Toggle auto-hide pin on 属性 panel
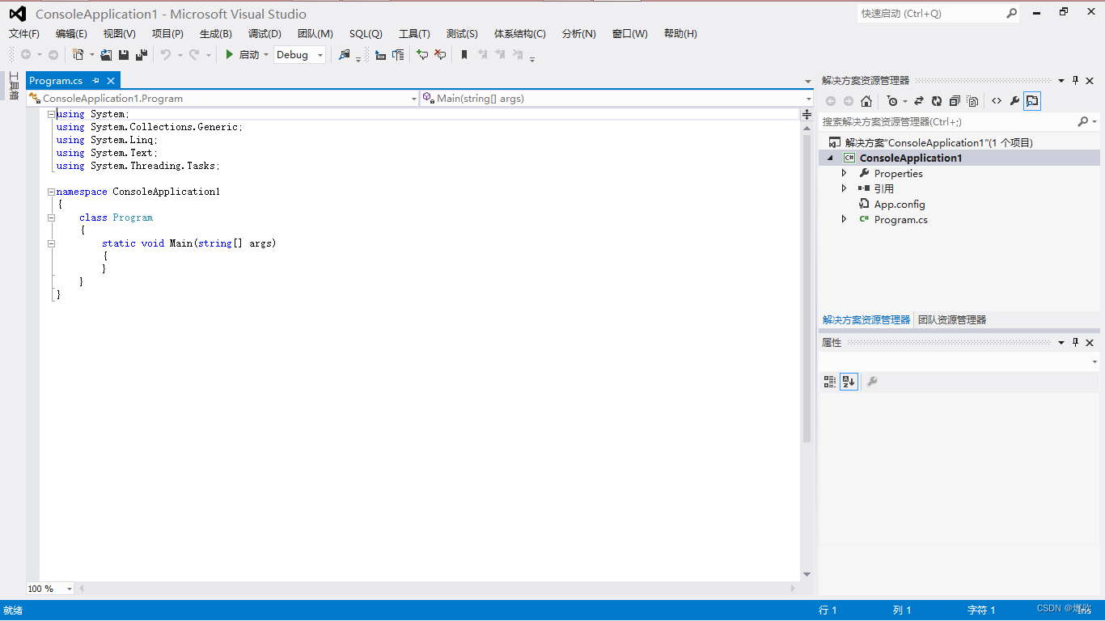The image size is (1105, 621). point(1075,343)
